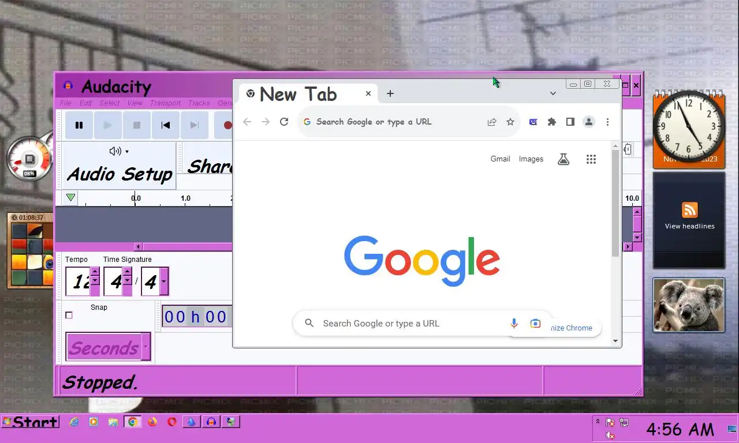Open the Images link
739x443 pixels.
point(531,159)
